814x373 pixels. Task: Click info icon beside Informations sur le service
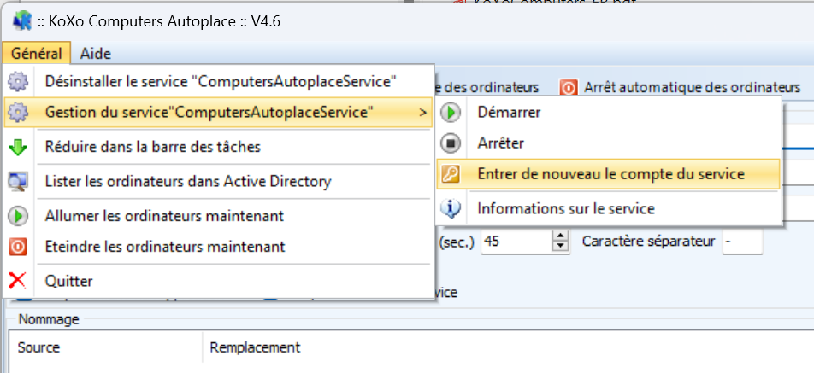tap(451, 209)
